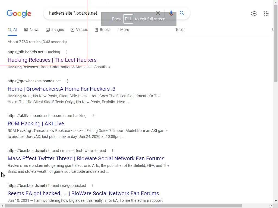278x208 pixels.
Task: Click the scroll right arrow
Action: 271,206
